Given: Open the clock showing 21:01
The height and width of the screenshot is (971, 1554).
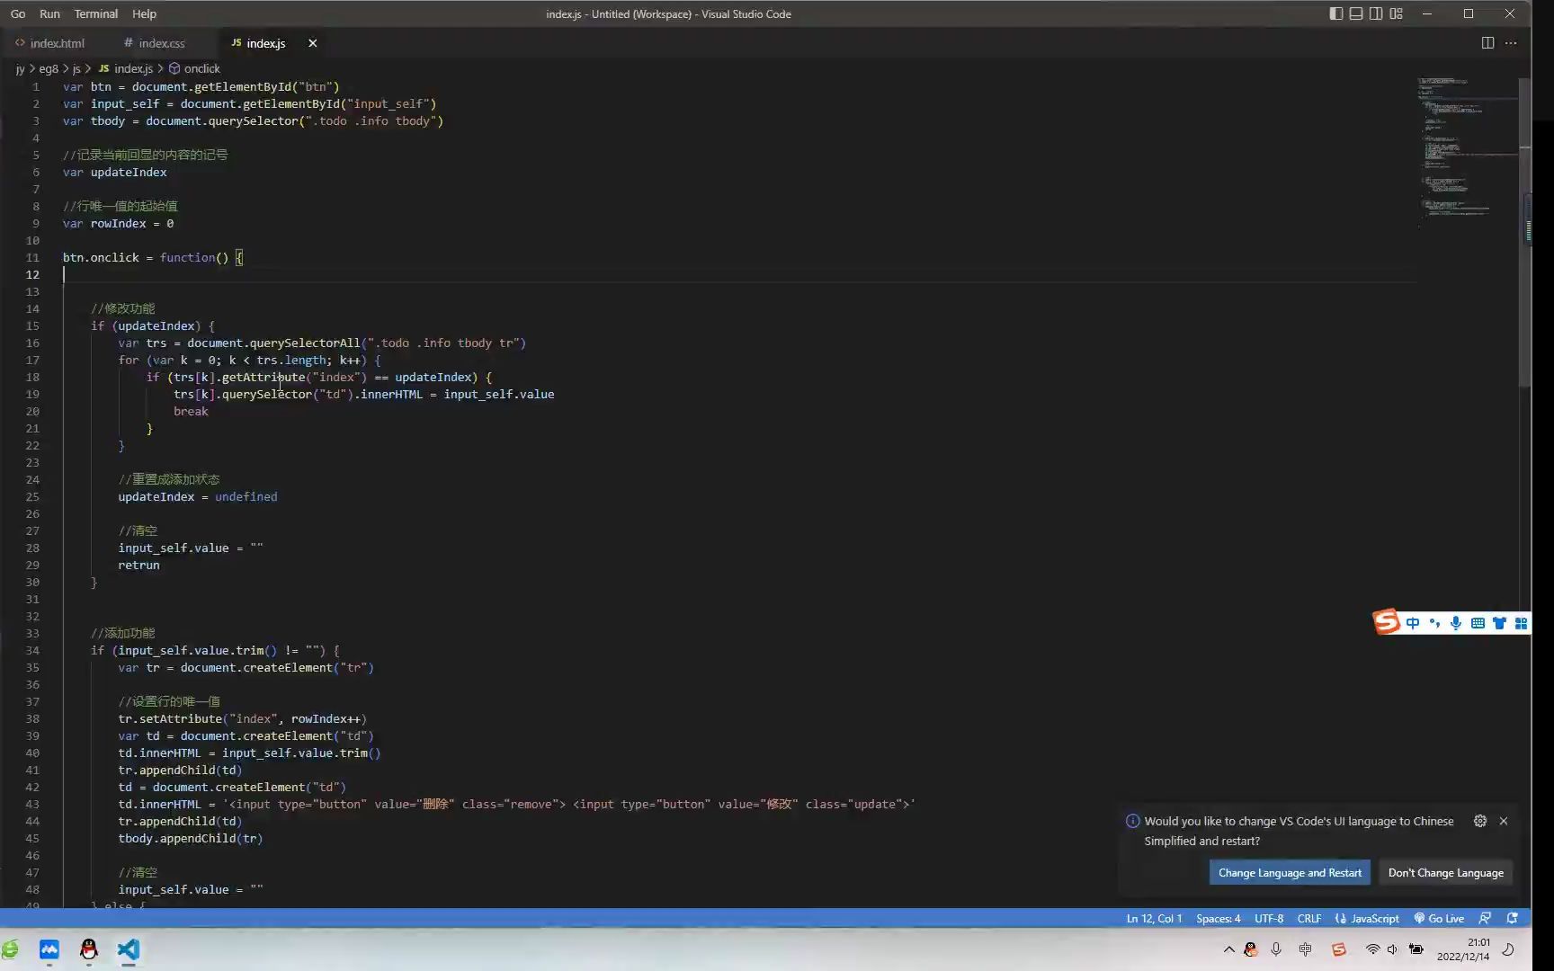Looking at the screenshot, I should pyautogui.click(x=1463, y=949).
